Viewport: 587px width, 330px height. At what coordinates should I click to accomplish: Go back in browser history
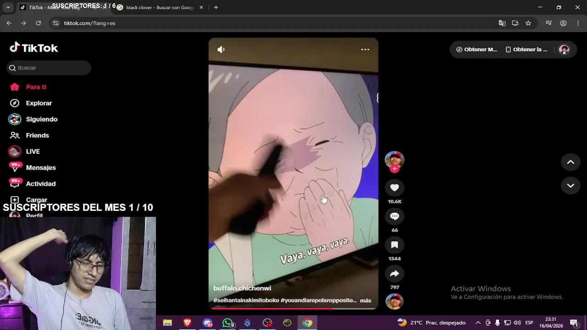[x=9, y=23]
